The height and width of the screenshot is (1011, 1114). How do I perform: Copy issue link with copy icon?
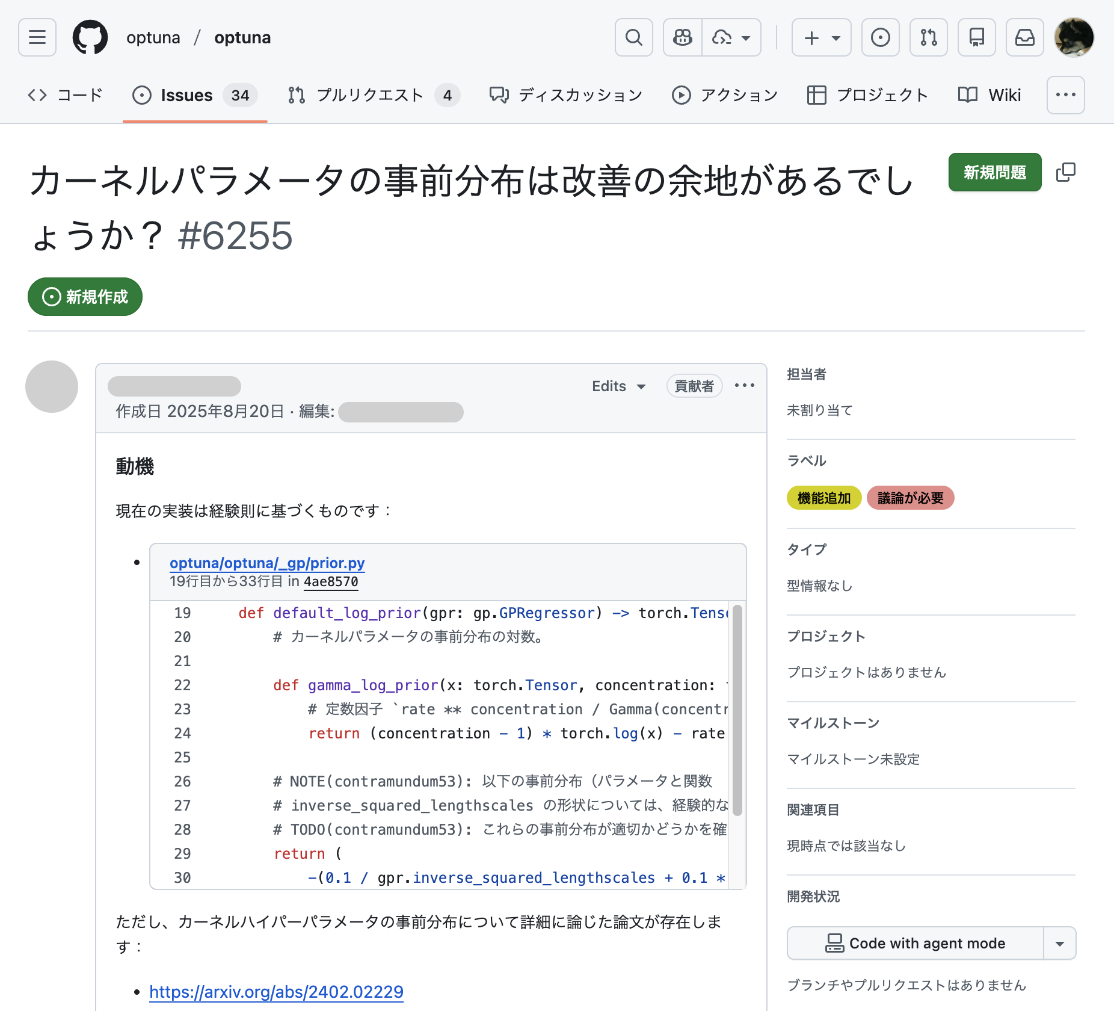(1066, 172)
